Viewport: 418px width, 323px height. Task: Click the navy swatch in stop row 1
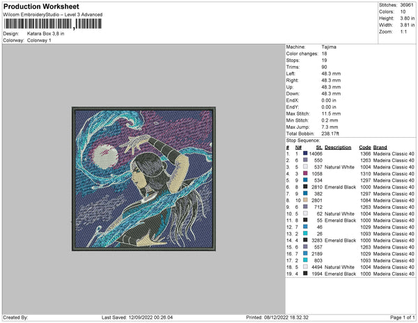tap(305, 153)
